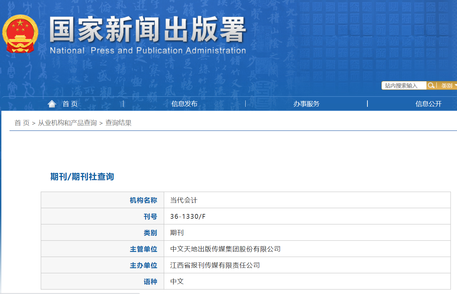This screenshot has width=457, height=294.
Task: Click the home icon beside 首页
Action: coord(52,104)
